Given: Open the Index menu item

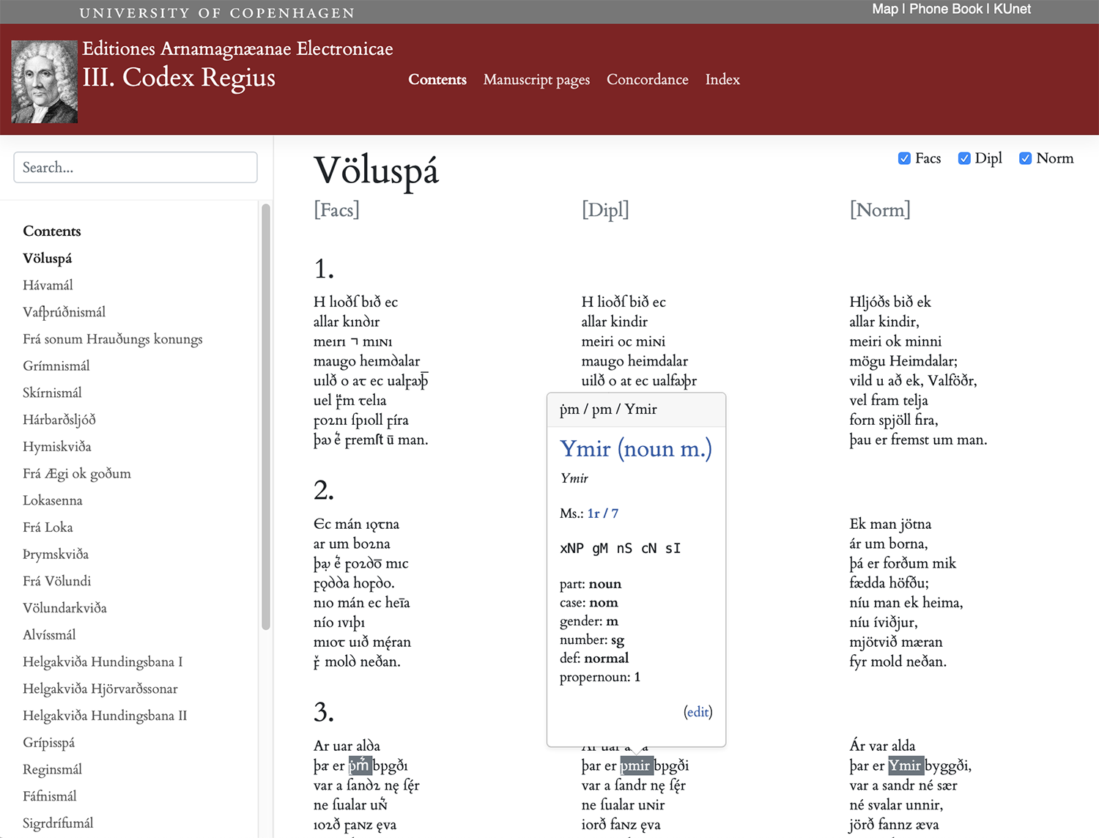Looking at the screenshot, I should pos(722,79).
